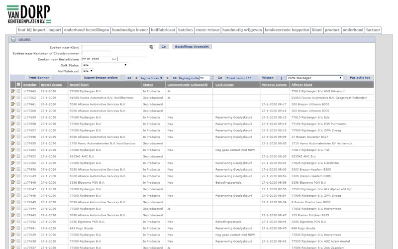Image resolution: width=398 pixels, height=249 pixels.
Task: Open the Halffabricaat dropdown
Action: tap(88, 71)
